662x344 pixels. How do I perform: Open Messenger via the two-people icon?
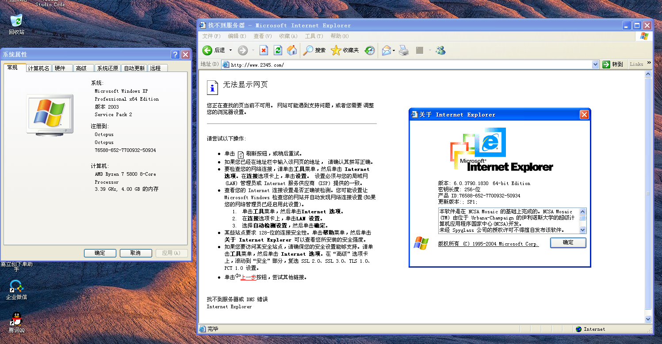pyautogui.click(x=440, y=50)
